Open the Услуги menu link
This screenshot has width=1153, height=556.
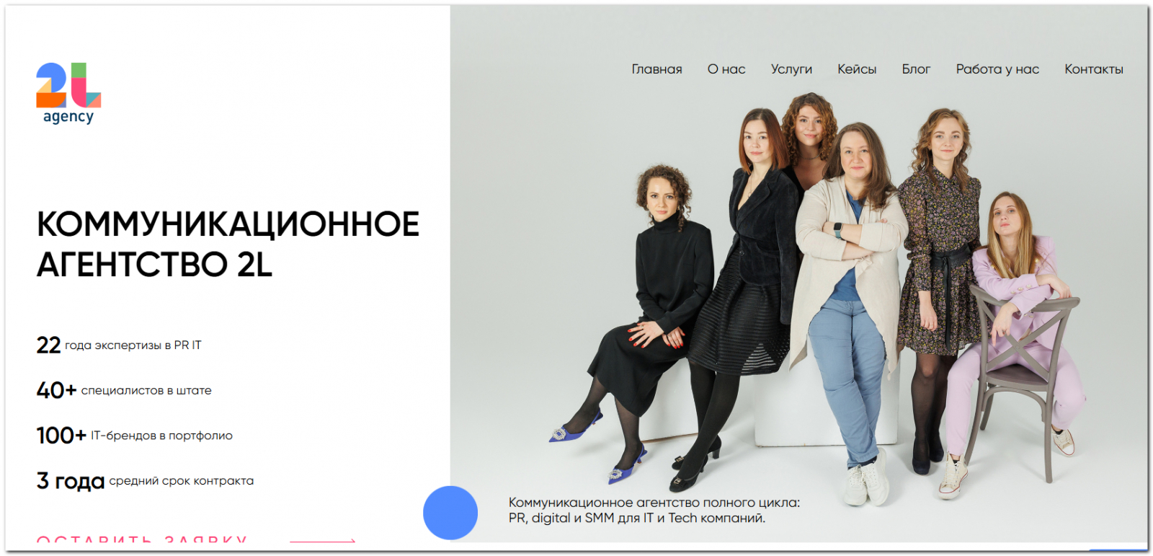[x=791, y=69]
